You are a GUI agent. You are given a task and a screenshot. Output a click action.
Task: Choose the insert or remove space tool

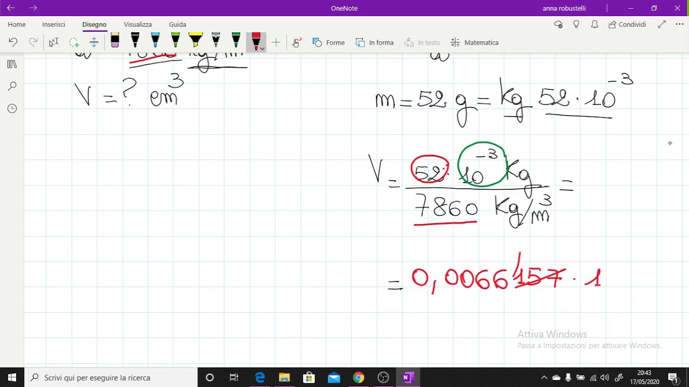point(94,42)
